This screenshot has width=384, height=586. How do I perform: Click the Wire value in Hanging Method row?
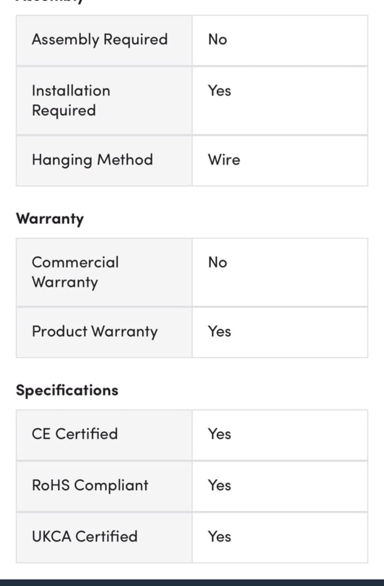click(x=224, y=160)
